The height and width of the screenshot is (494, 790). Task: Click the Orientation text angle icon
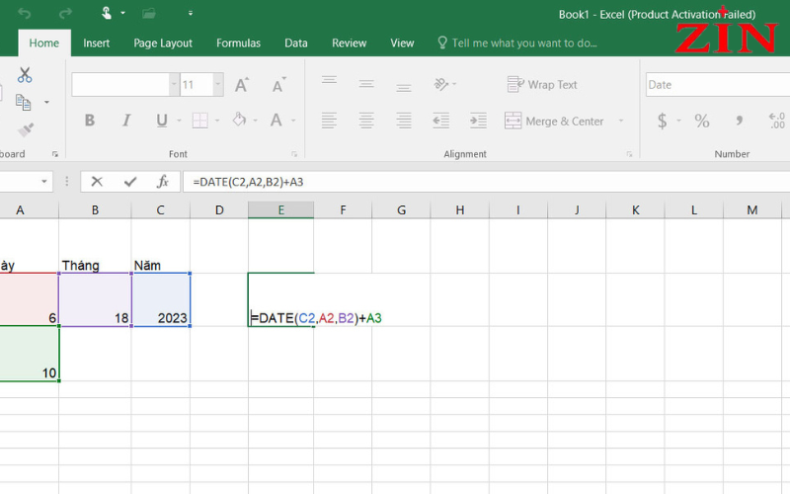(440, 84)
